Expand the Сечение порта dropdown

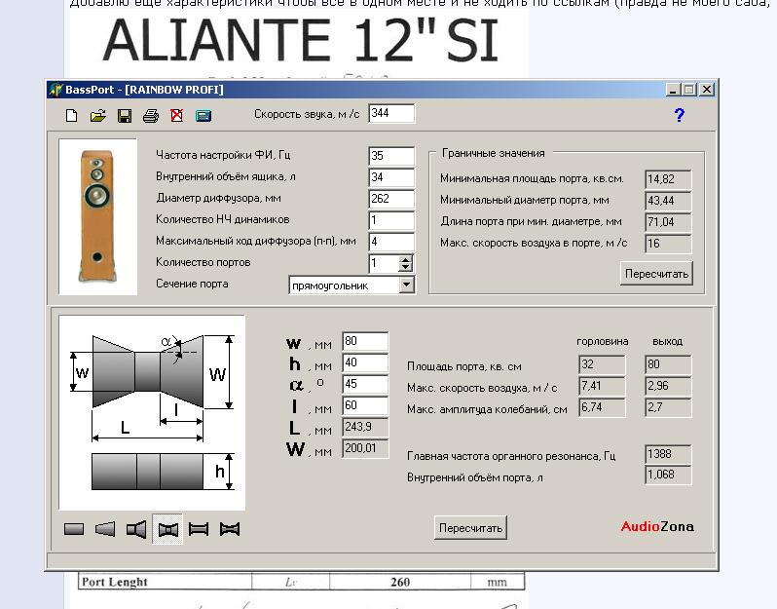406,285
